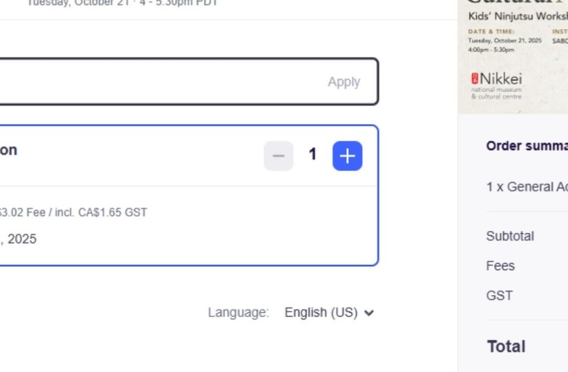Click the Subtotal row label
This screenshot has height=372, width=568.
(x=510, y=236)
